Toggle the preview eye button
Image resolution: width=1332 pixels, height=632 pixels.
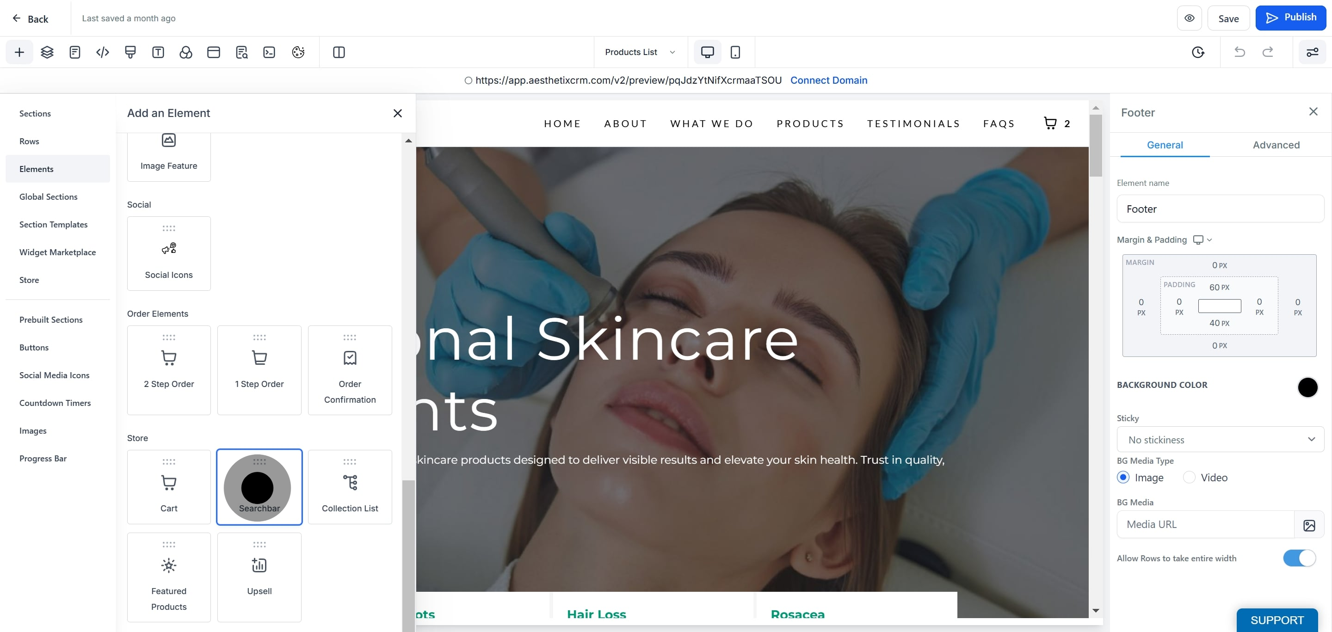click(1189, 18)
